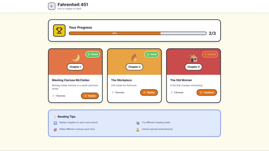Select the Chapter 1 pill label

click(75, 67)
